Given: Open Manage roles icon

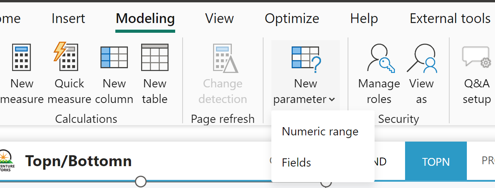Looking at the screenshot, I should [x=379, y=59].
